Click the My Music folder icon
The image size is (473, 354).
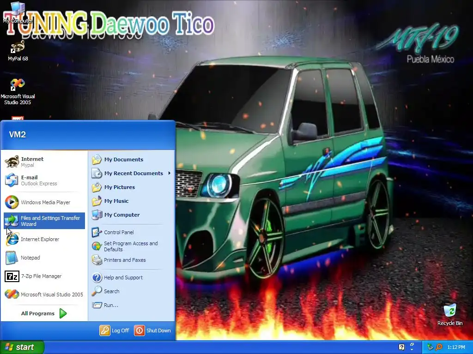point(97,201)
